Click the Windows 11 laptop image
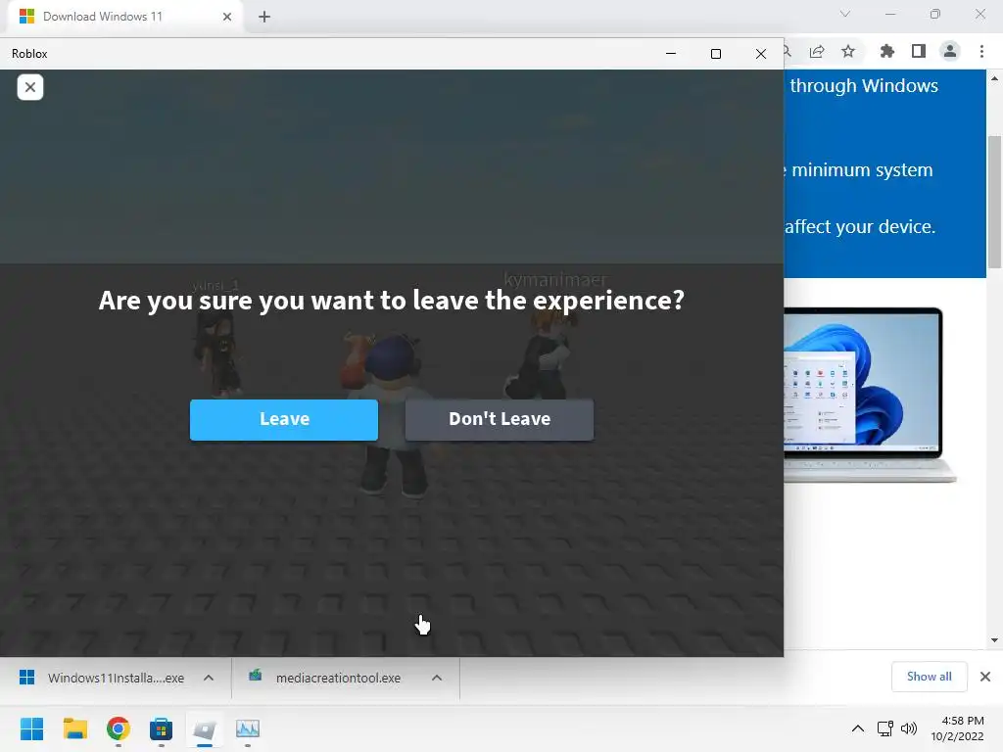 [x=870, y=395]
